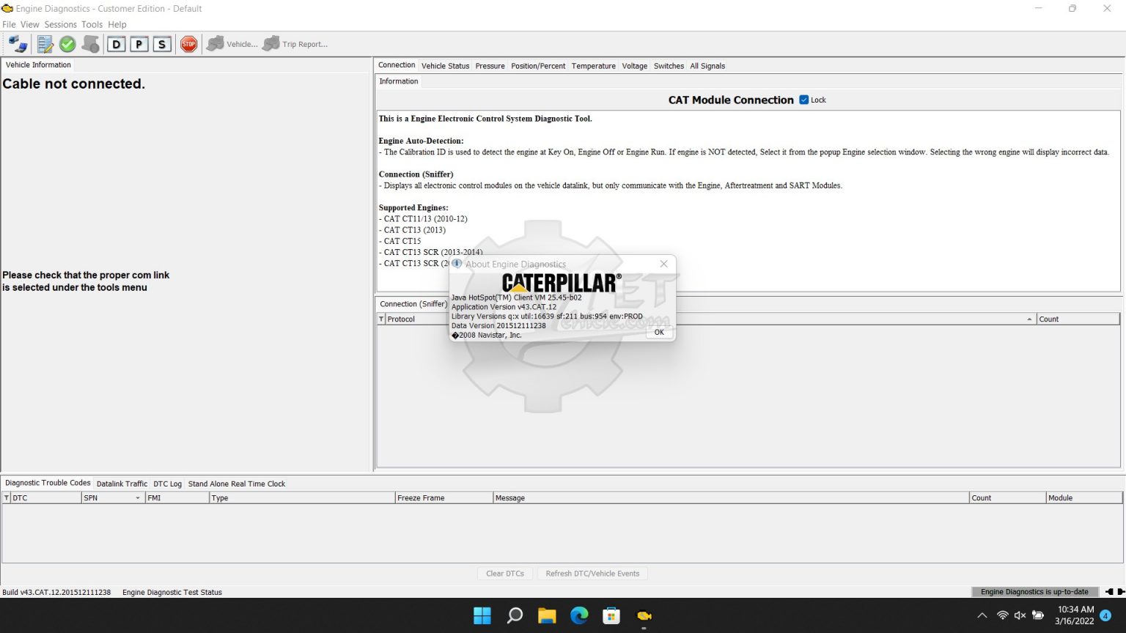1126x633 pixels.
Task: Click the filter icon on the Protocol column
Action: [381, 319]
